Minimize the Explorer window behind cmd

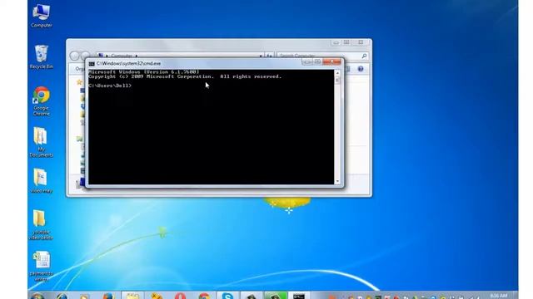coord(336,42)
